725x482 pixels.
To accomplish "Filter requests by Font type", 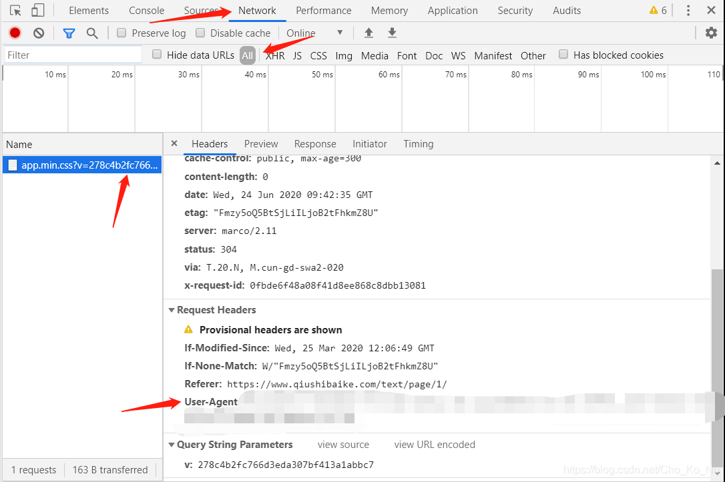I will (407, 56).
